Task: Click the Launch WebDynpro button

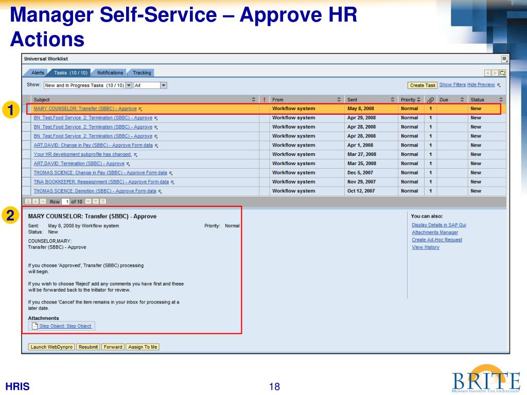Action: click(51, 347)
